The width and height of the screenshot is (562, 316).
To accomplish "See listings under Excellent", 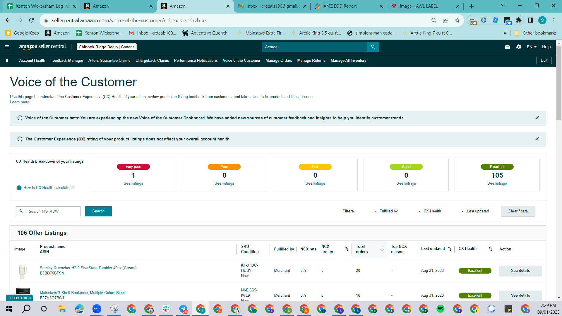I will (x=497, y=183).
